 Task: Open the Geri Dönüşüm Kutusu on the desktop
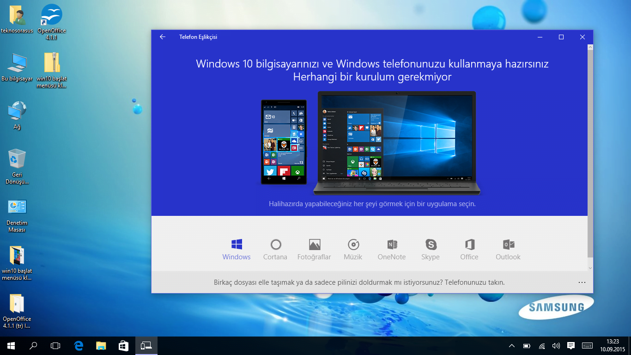17,157
